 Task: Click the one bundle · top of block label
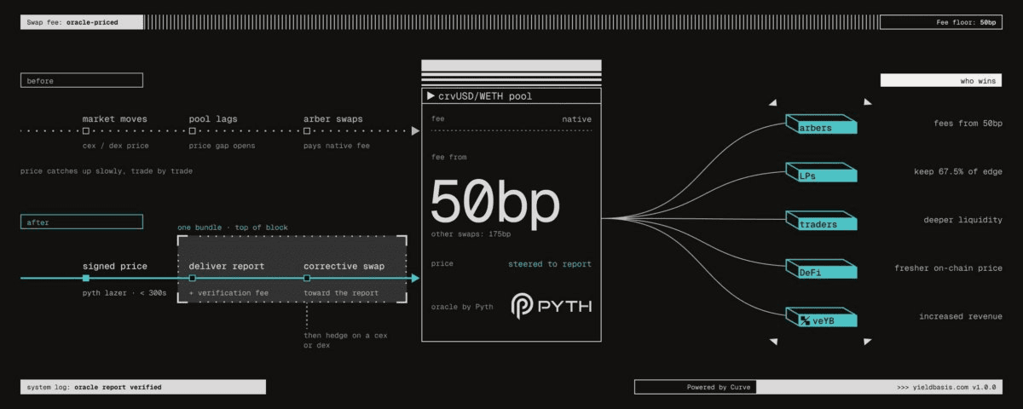click(232, 228)
